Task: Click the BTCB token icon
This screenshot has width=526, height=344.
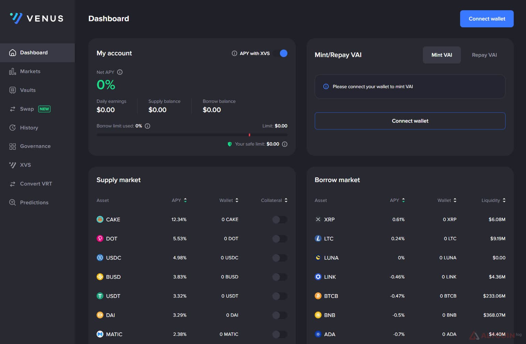Action: coord(318,296)
